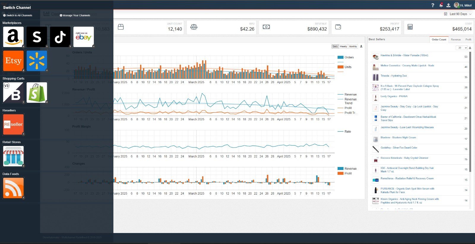Toggle the Profit Tr... trend legend entry
This screenshot has width=475, height=244.
[347, 113]
